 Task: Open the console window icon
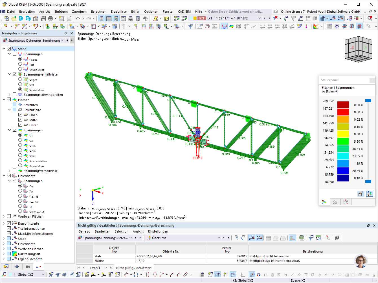(123, 18)
